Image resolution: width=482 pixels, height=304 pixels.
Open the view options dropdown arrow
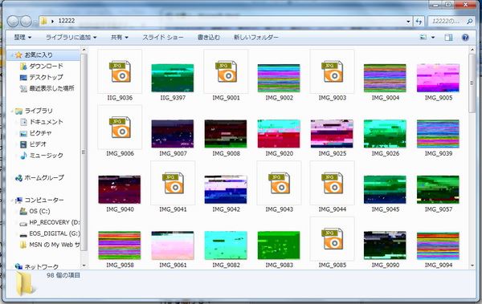pyautogui.click(x=433, y=38)
